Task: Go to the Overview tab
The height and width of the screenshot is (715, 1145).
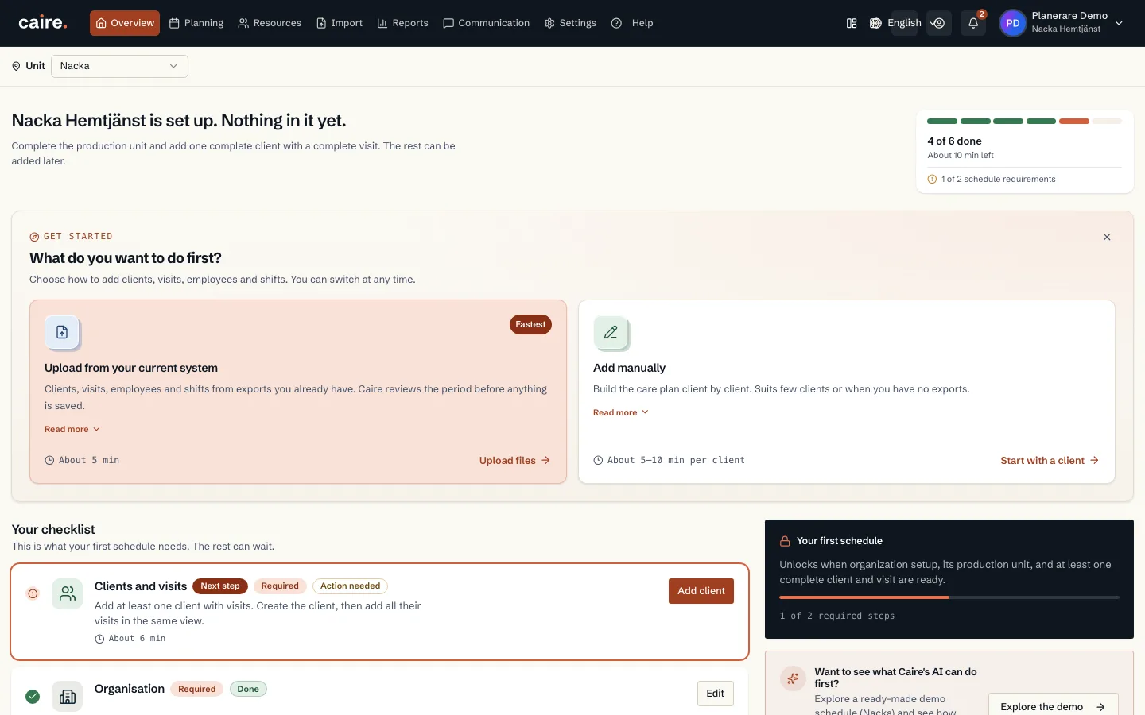Action: 125,23
